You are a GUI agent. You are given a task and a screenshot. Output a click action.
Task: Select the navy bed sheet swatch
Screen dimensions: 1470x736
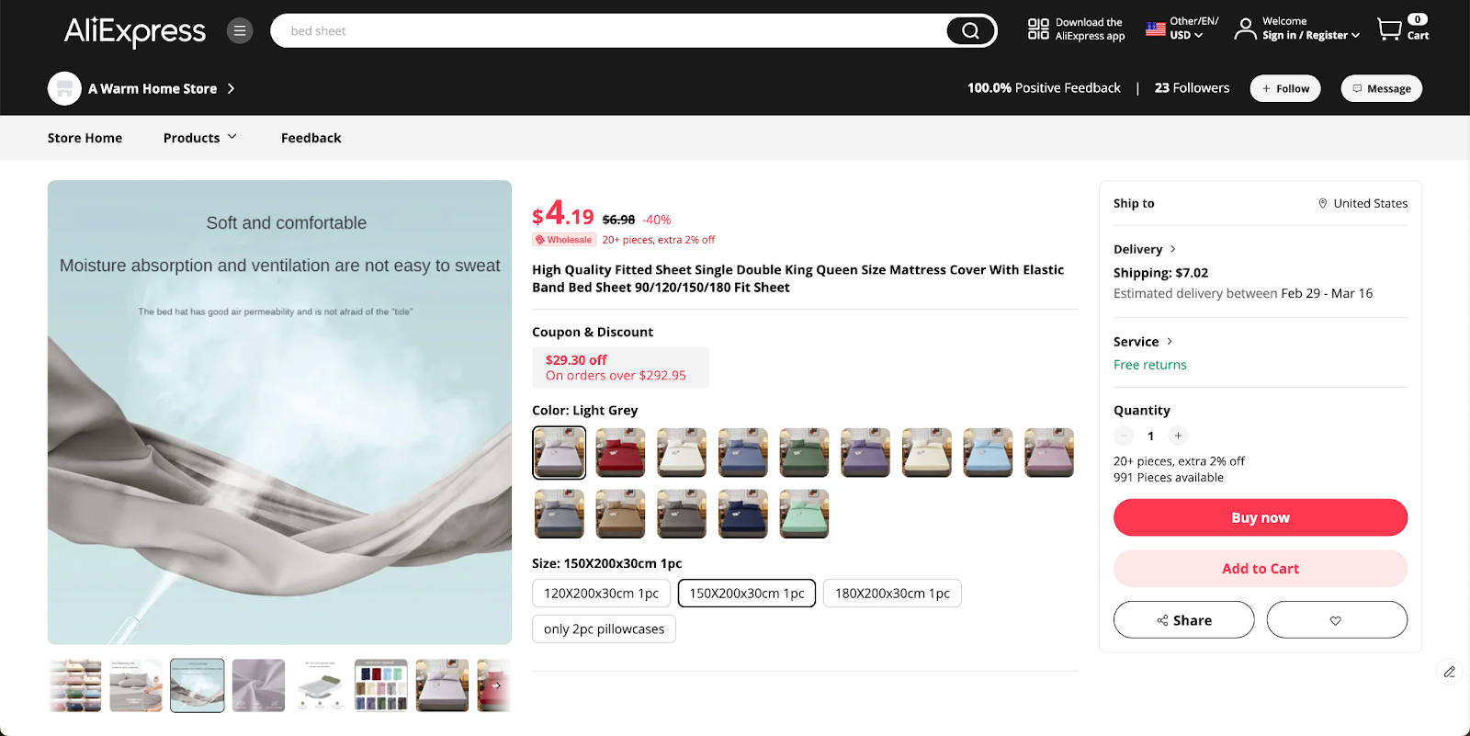point(742,514)
